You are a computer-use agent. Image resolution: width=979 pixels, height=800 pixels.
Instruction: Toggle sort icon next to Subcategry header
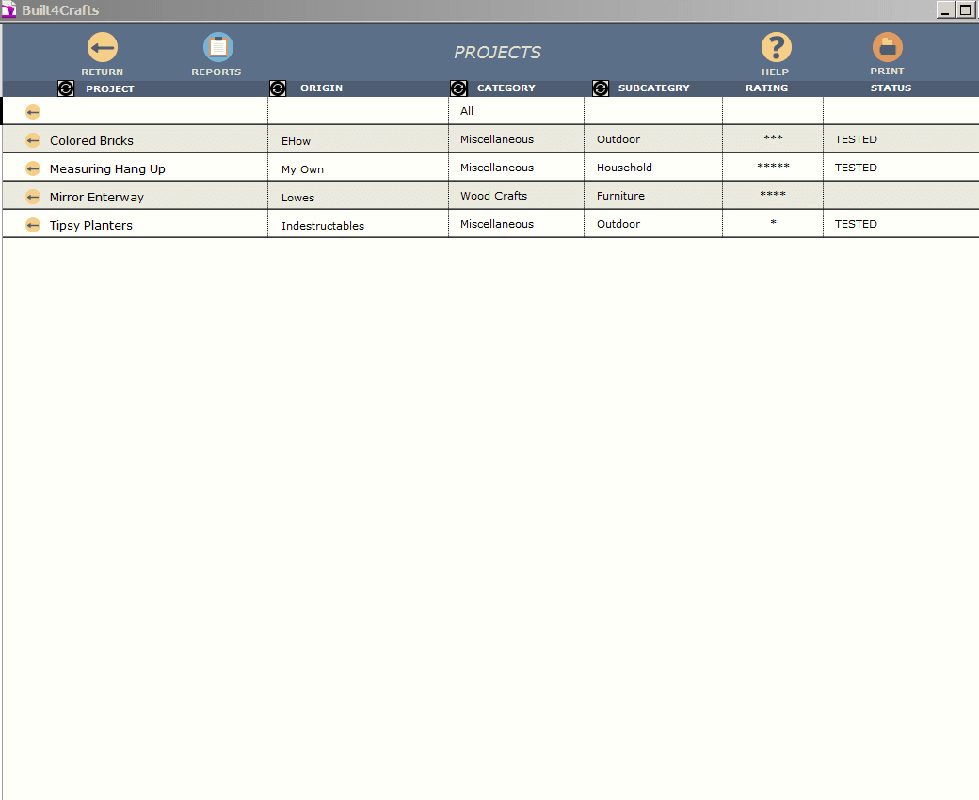click(x=601, y=88)
